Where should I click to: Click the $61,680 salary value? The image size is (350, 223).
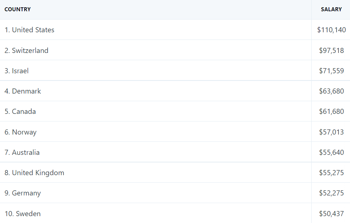tap(332, 111)
